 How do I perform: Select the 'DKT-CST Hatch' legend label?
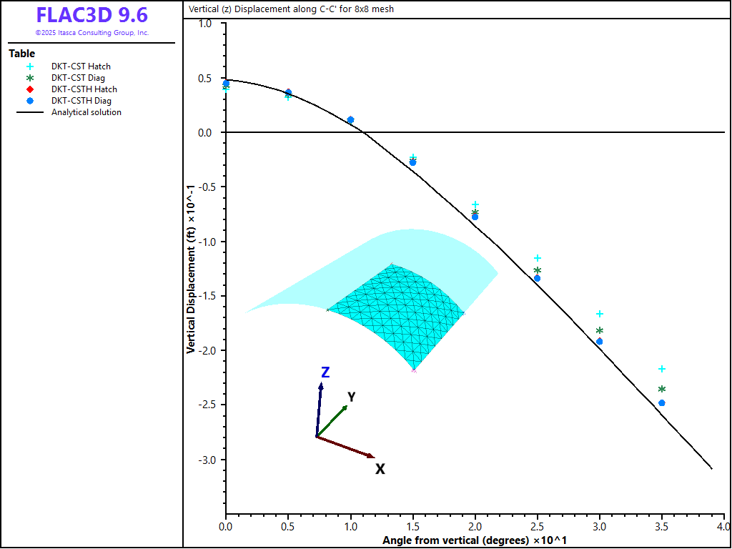coord(81,66)
